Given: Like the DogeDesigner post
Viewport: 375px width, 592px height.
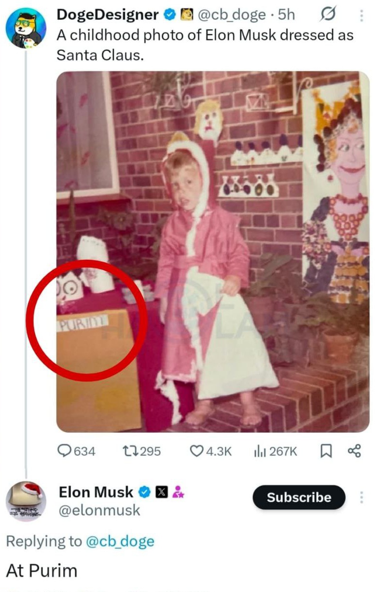Looking at the screenshot, I should tap(197, 451).
